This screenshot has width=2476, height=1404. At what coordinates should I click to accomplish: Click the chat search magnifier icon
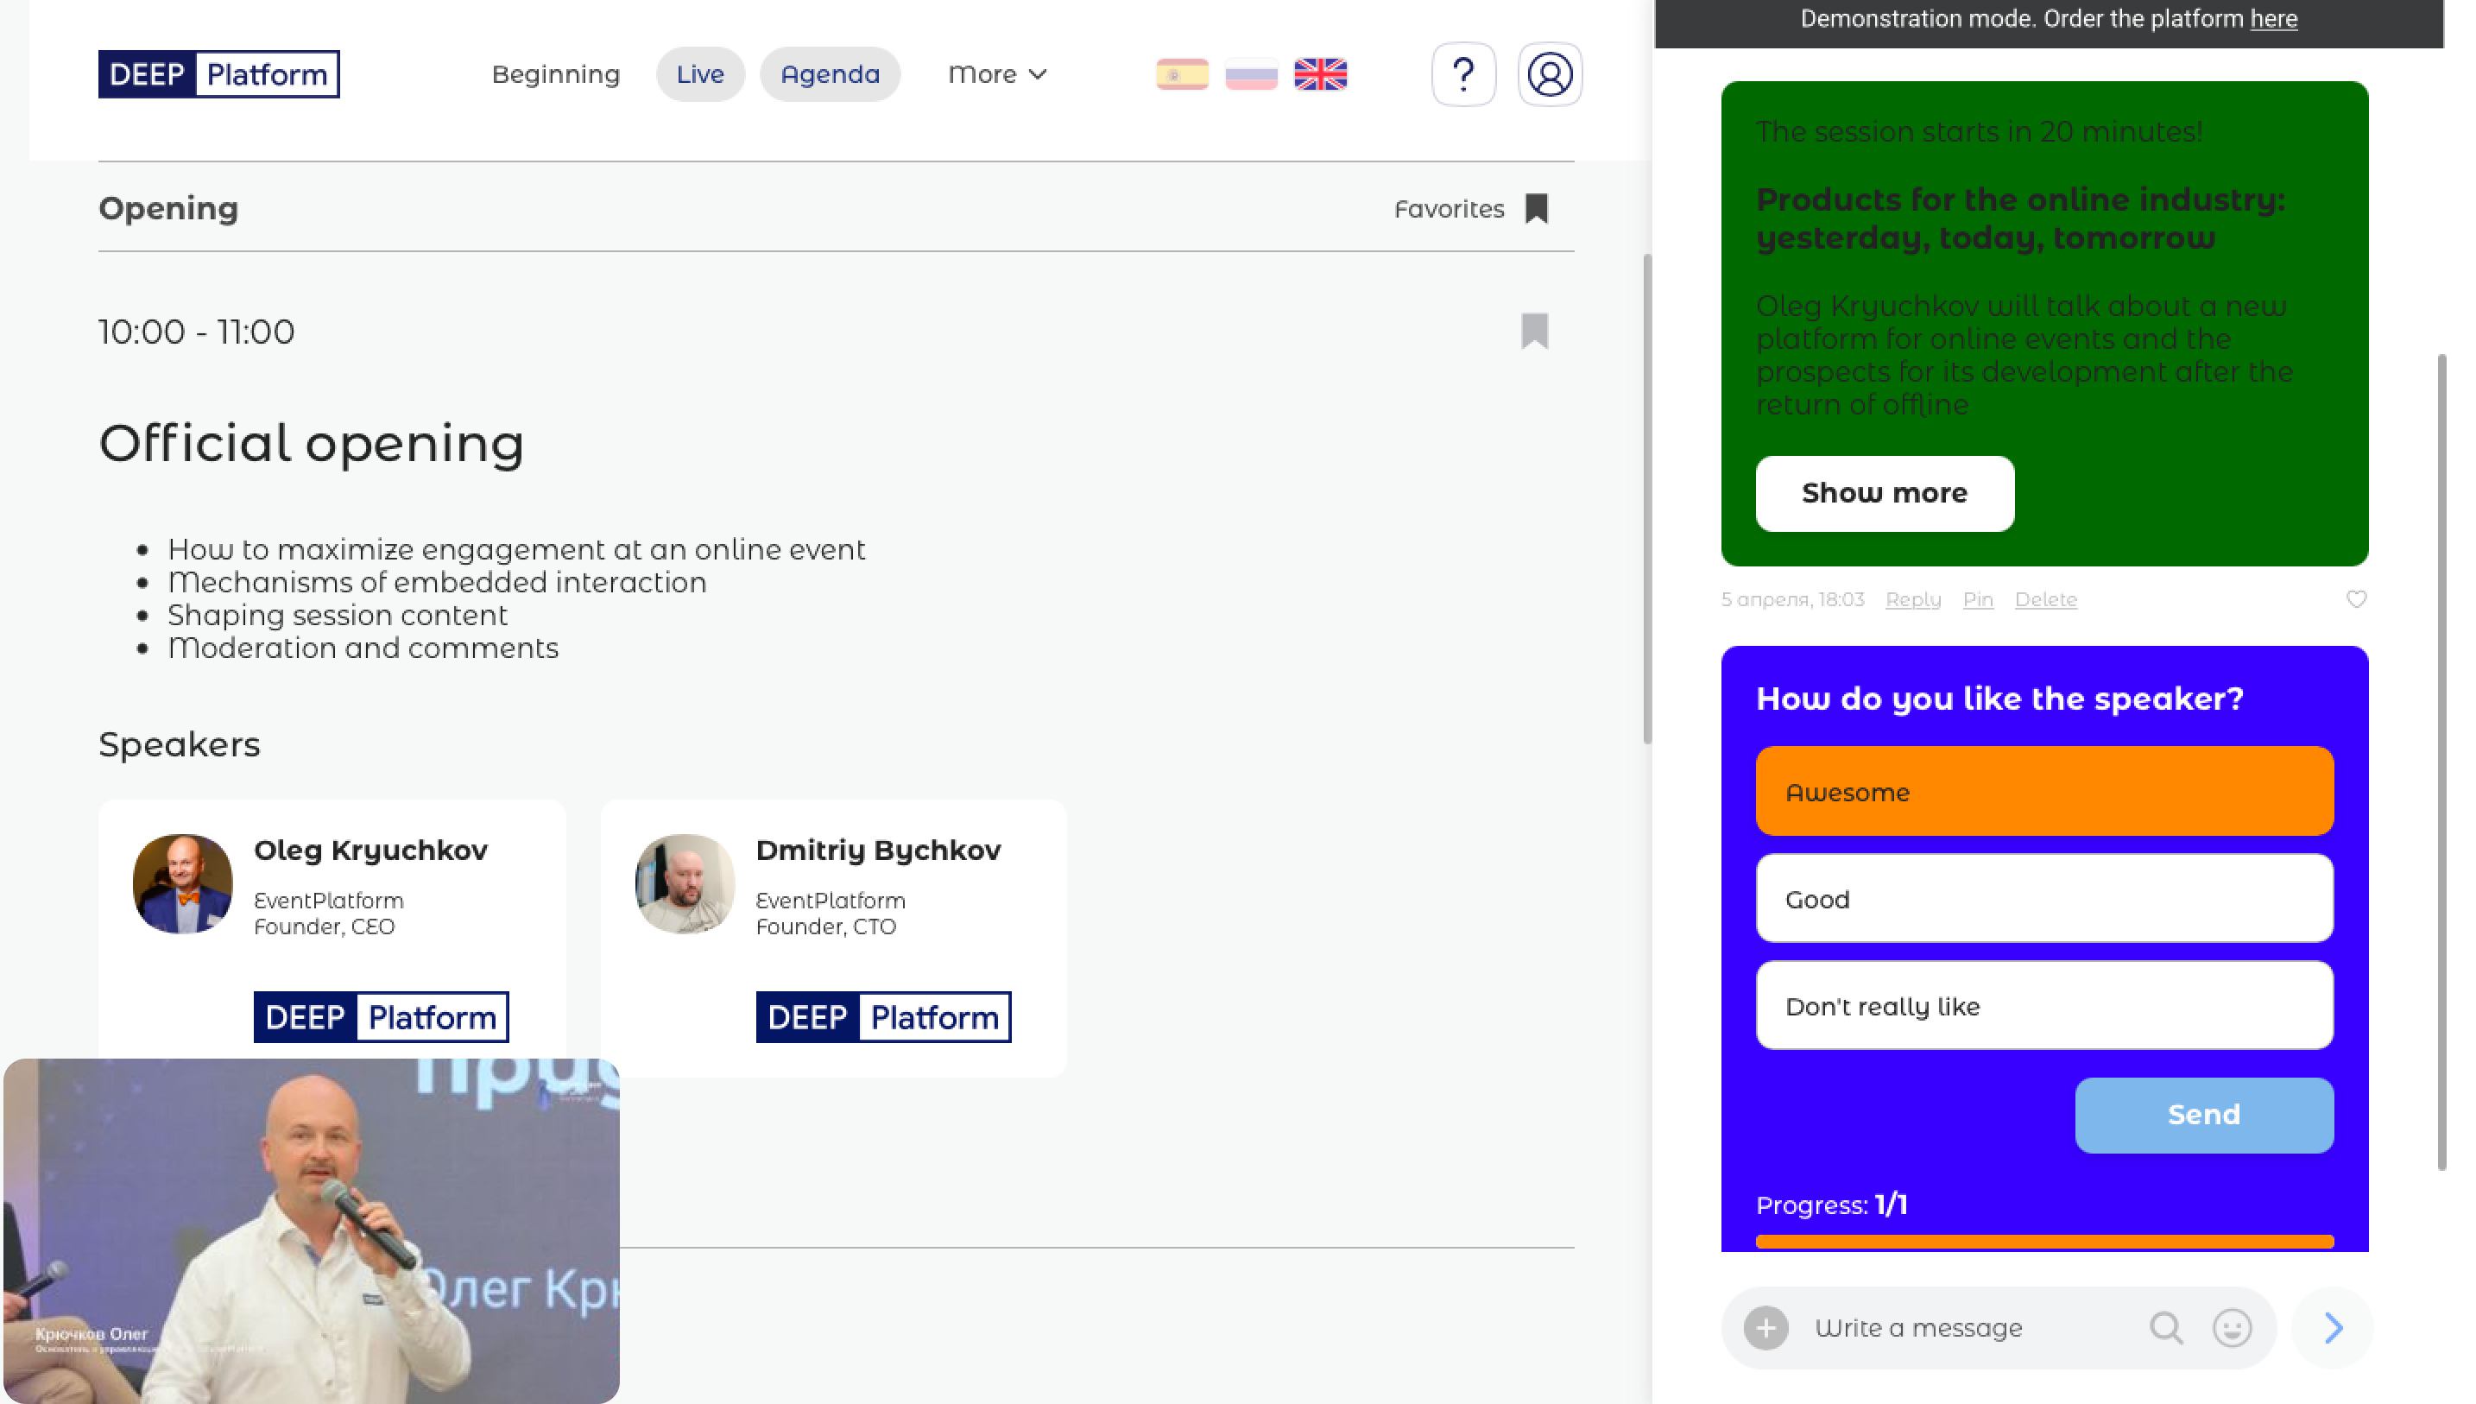[2164, 1328]
